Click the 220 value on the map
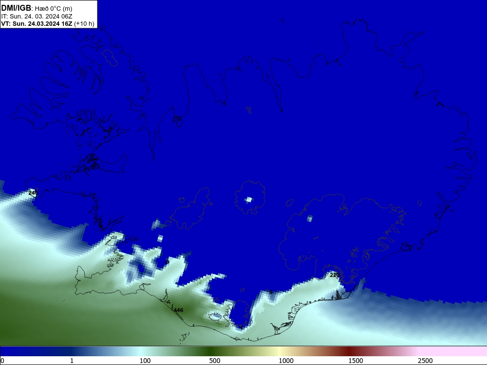Image resolution: width=487 pixels, height=365 pixels. click(x=335, y=275)
